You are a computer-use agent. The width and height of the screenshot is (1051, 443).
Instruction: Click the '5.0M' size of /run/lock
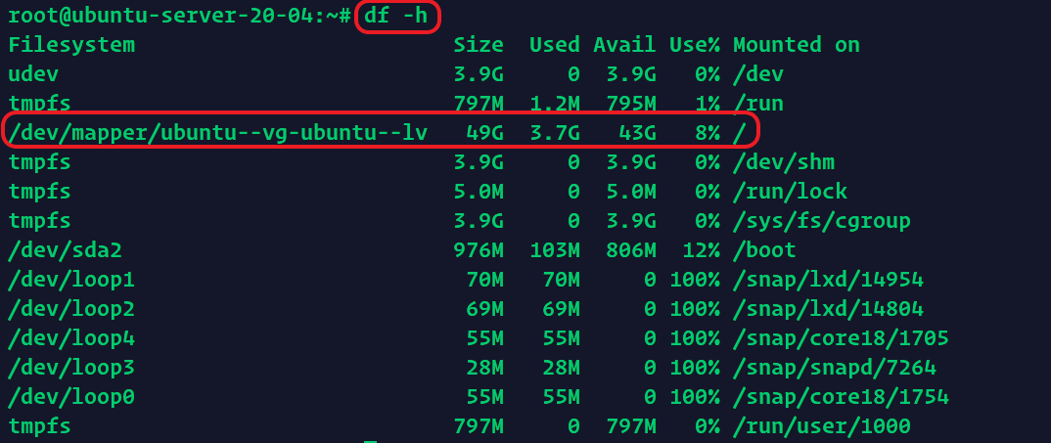479,191
